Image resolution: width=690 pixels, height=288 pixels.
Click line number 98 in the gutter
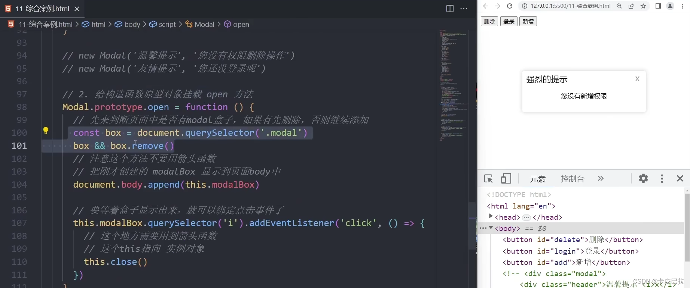click(22, 107)
